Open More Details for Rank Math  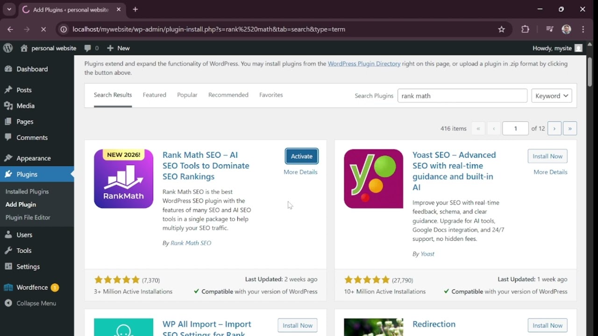click(300, 172)
